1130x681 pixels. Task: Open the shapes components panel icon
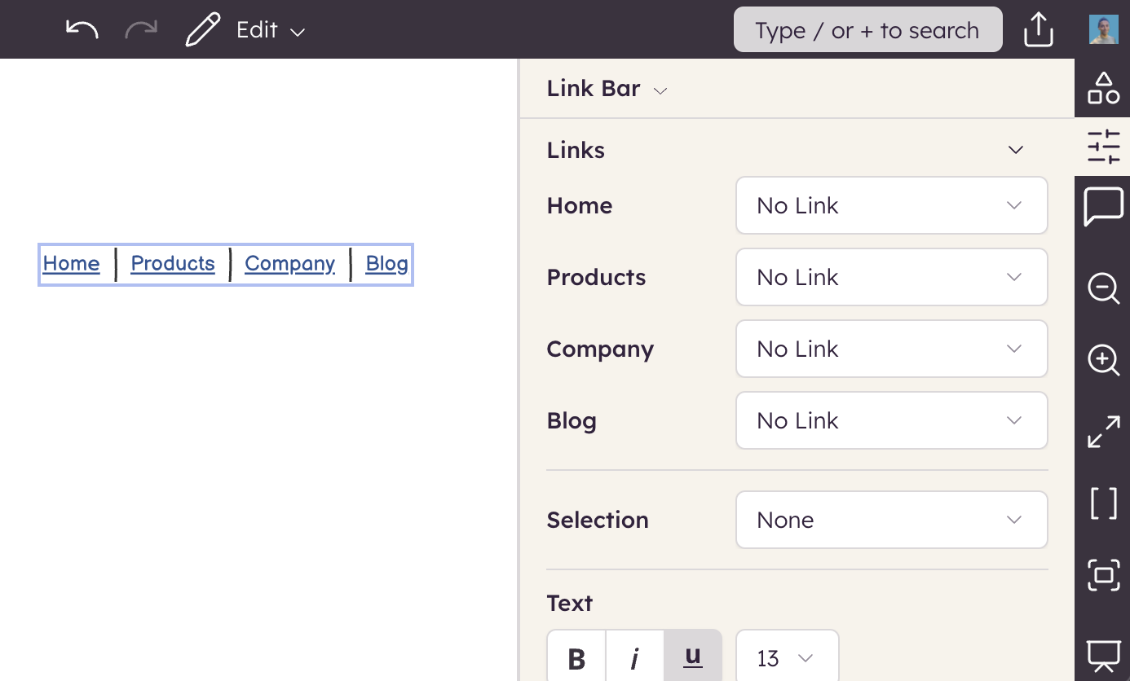click(1103, 88)
